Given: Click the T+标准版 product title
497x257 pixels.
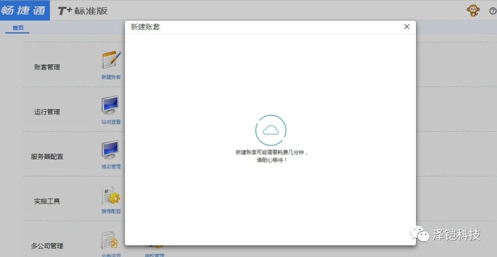Looking at the screenshot, I should tap(83, 11).
